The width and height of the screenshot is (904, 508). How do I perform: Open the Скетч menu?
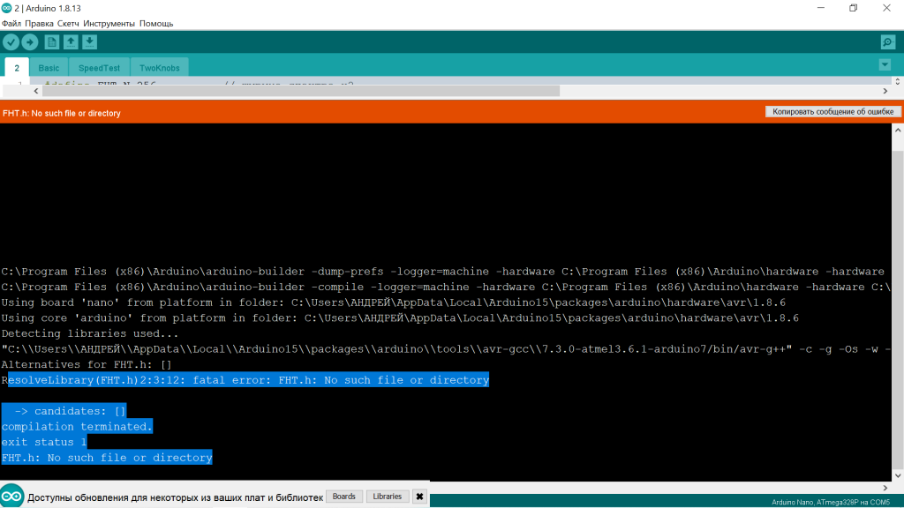68,23
